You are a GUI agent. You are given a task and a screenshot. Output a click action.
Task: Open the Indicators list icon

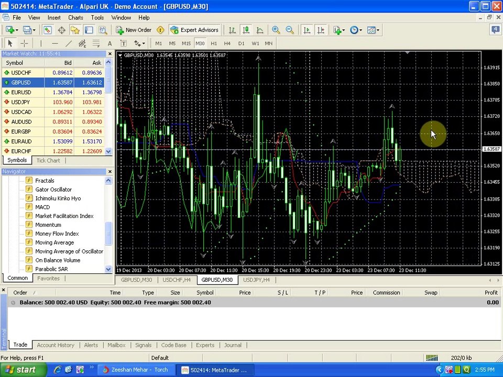337,30
